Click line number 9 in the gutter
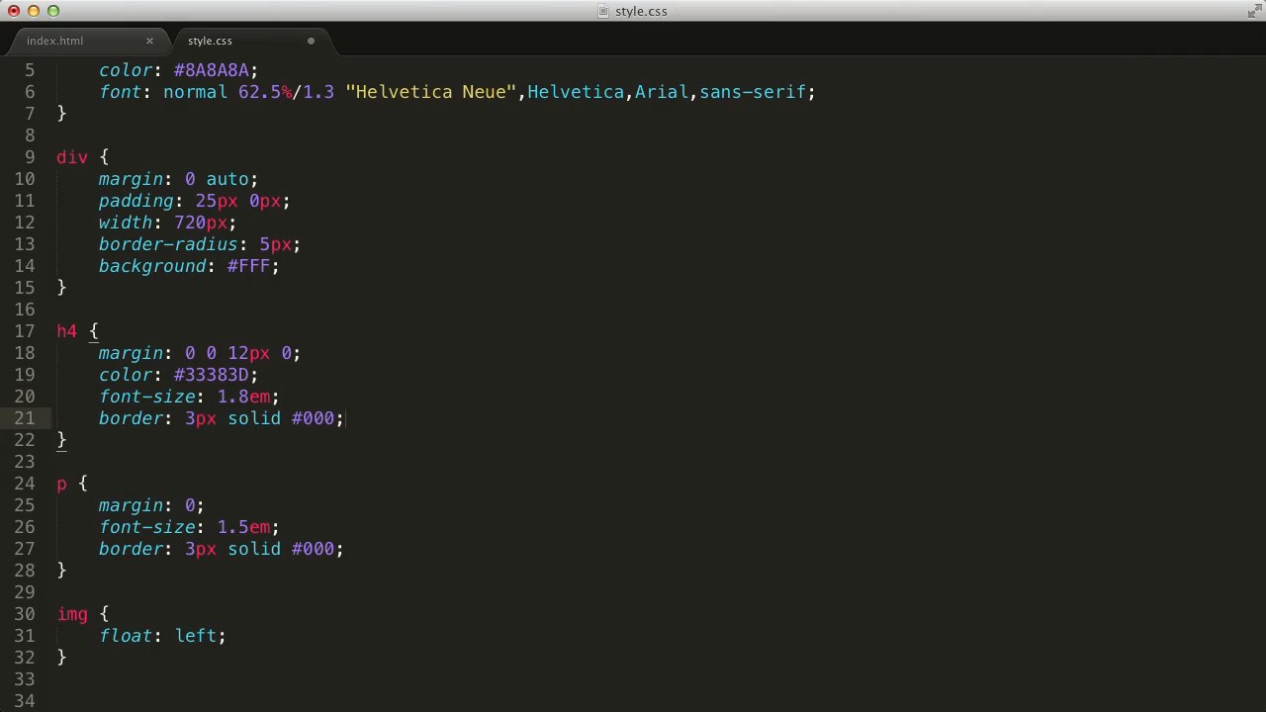 [x=30, y=157]
